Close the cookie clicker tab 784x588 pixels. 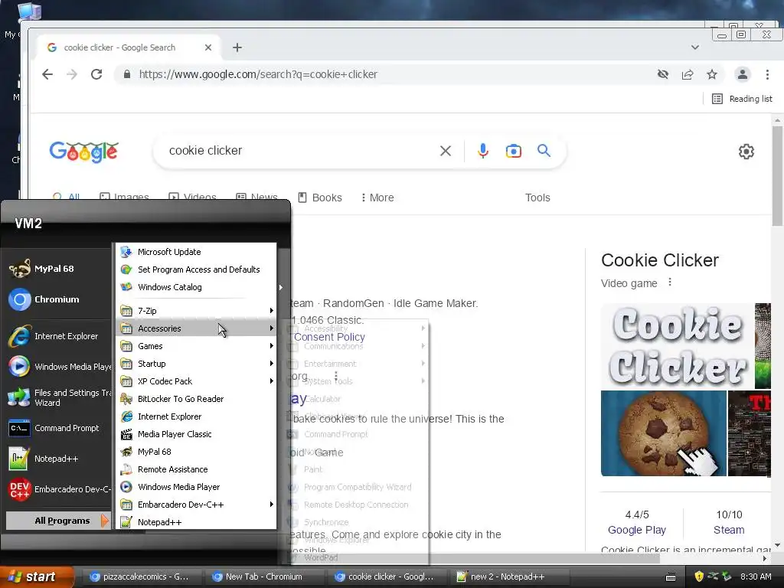(x=208, y=47)
